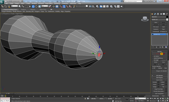Toggle the Angle Snap icon
This screenshot has width=169, height=102.
(x=64, y=6)
